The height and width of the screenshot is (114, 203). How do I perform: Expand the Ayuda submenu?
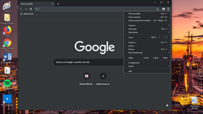pos(147,66)
